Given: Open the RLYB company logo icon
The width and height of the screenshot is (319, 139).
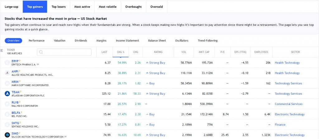Looking at the screenshot, I should tap(7, 104).
